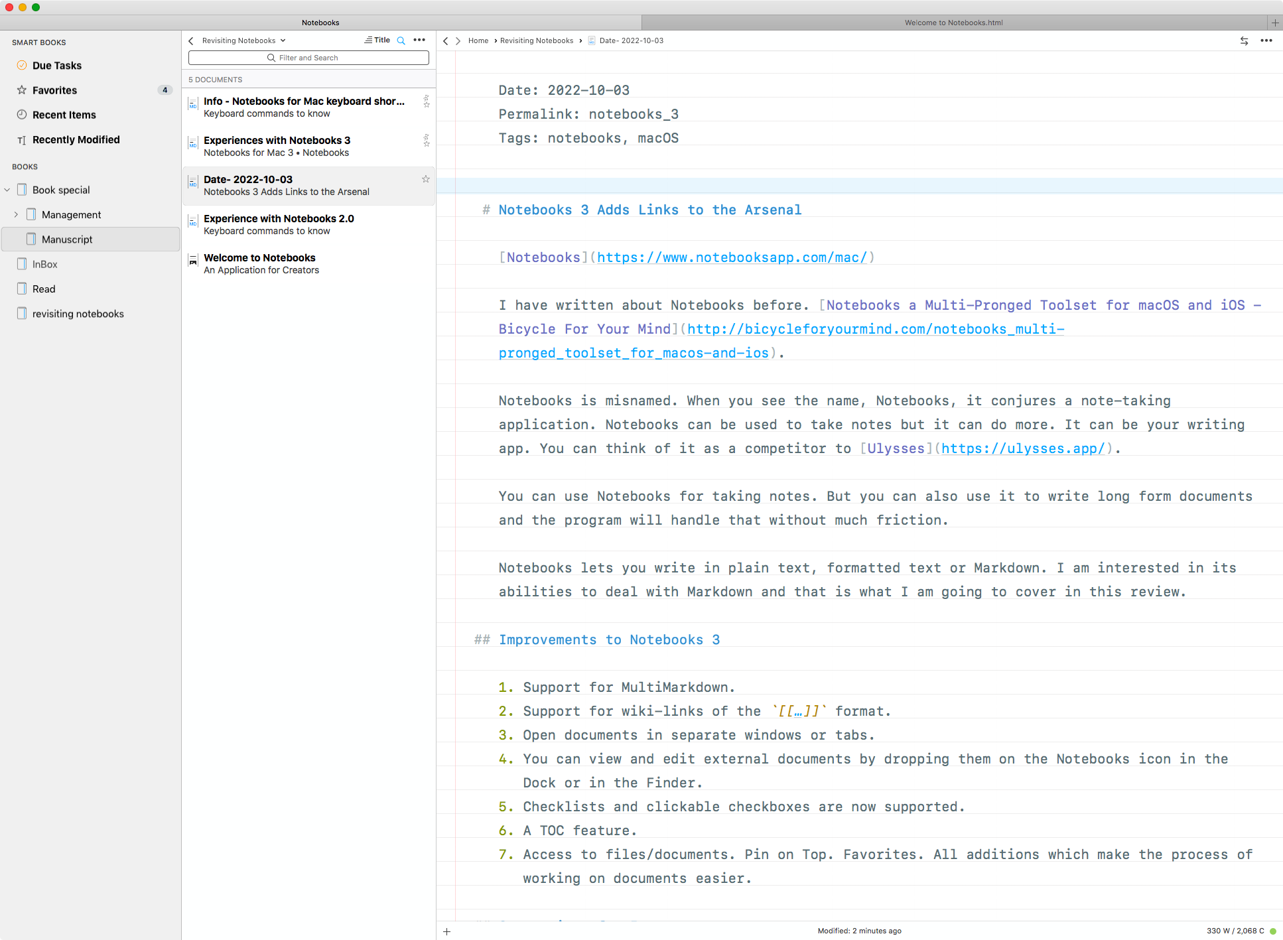This screenshot has width=1283, height=940.
Task: Click the Notebooks 3 Adds Links heading
Action: [x=649, y=210]
